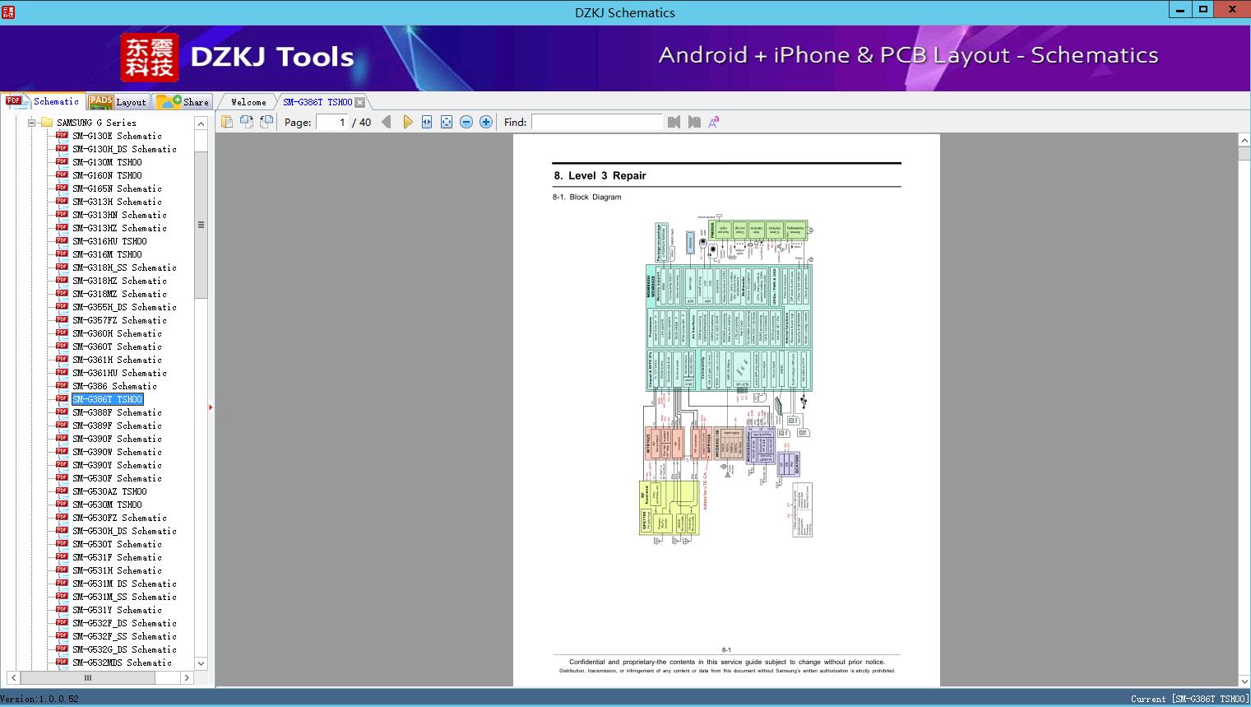Click the rotate clockwise page icon
This screenshot has height=707, width=1251.
[x=266, y=122]
